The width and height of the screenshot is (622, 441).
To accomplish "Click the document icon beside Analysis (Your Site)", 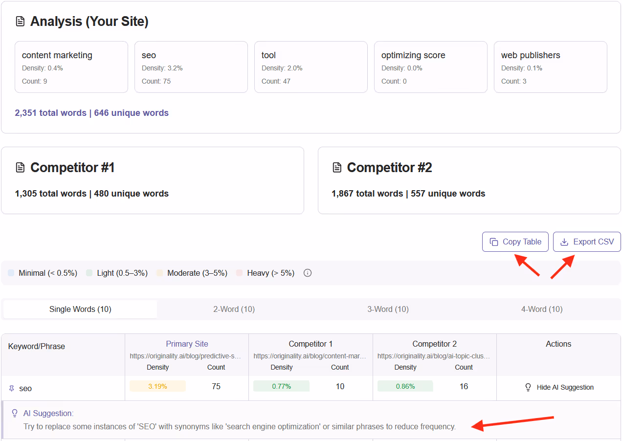I will (x=20, y=21).
